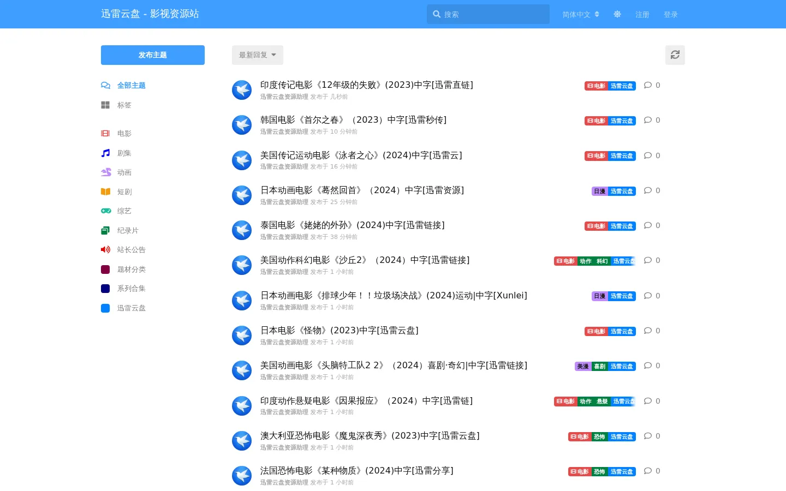Screen dimensions: 786x491
Task: Click the 短剧 book icon
Action: click(106, 192)
